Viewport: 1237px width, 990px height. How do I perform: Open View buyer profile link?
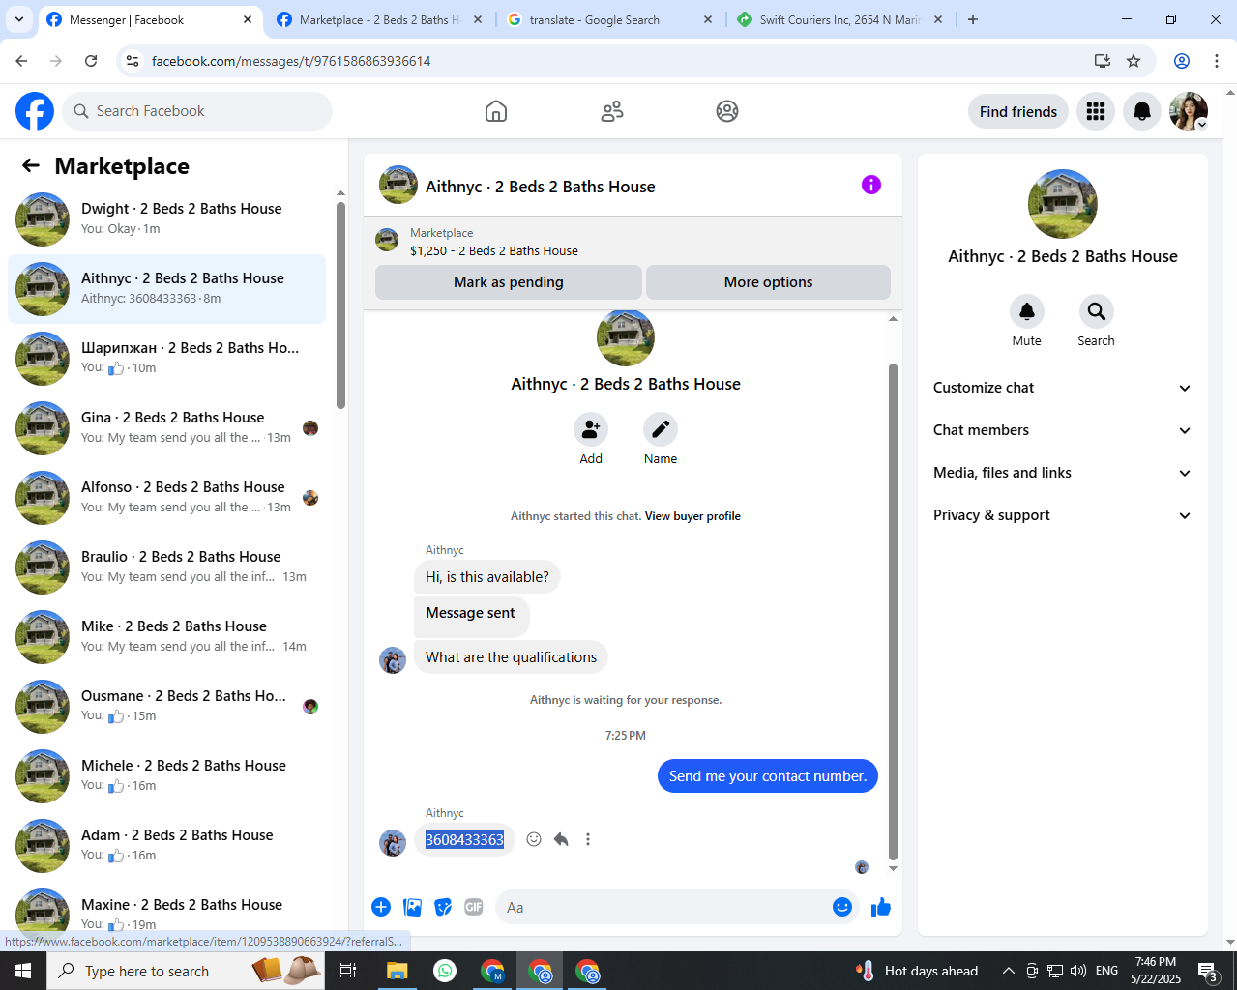click(x=692, y=516)
